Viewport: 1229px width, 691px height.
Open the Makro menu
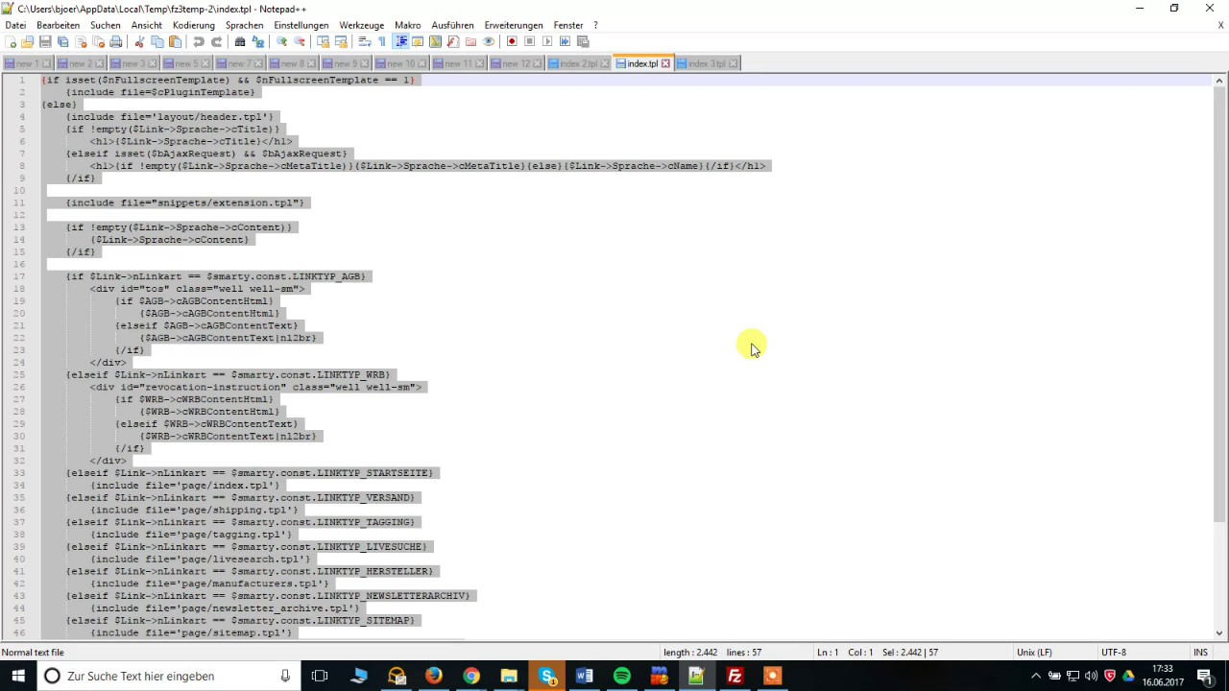407,25
